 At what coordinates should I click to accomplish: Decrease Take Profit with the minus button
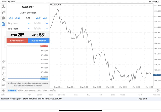point(29,29)
